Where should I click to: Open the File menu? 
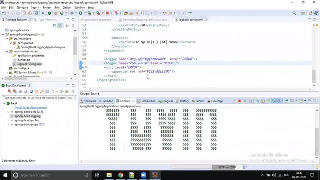pos(3,8)
